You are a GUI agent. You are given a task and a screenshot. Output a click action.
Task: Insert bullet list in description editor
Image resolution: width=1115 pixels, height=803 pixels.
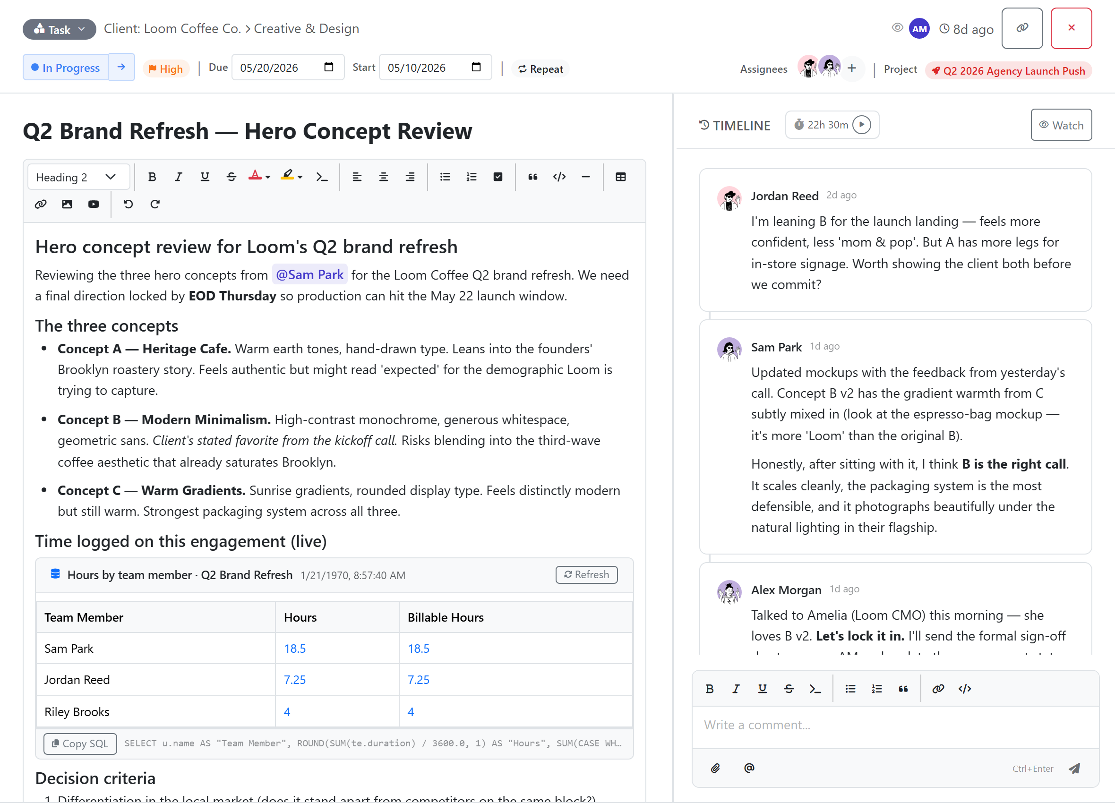point(445,177)
